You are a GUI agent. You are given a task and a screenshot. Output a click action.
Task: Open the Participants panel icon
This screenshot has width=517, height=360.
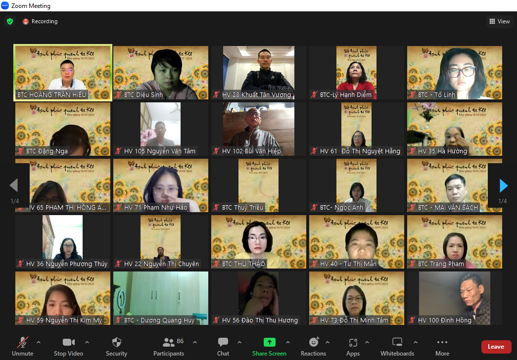pos(169,342)
